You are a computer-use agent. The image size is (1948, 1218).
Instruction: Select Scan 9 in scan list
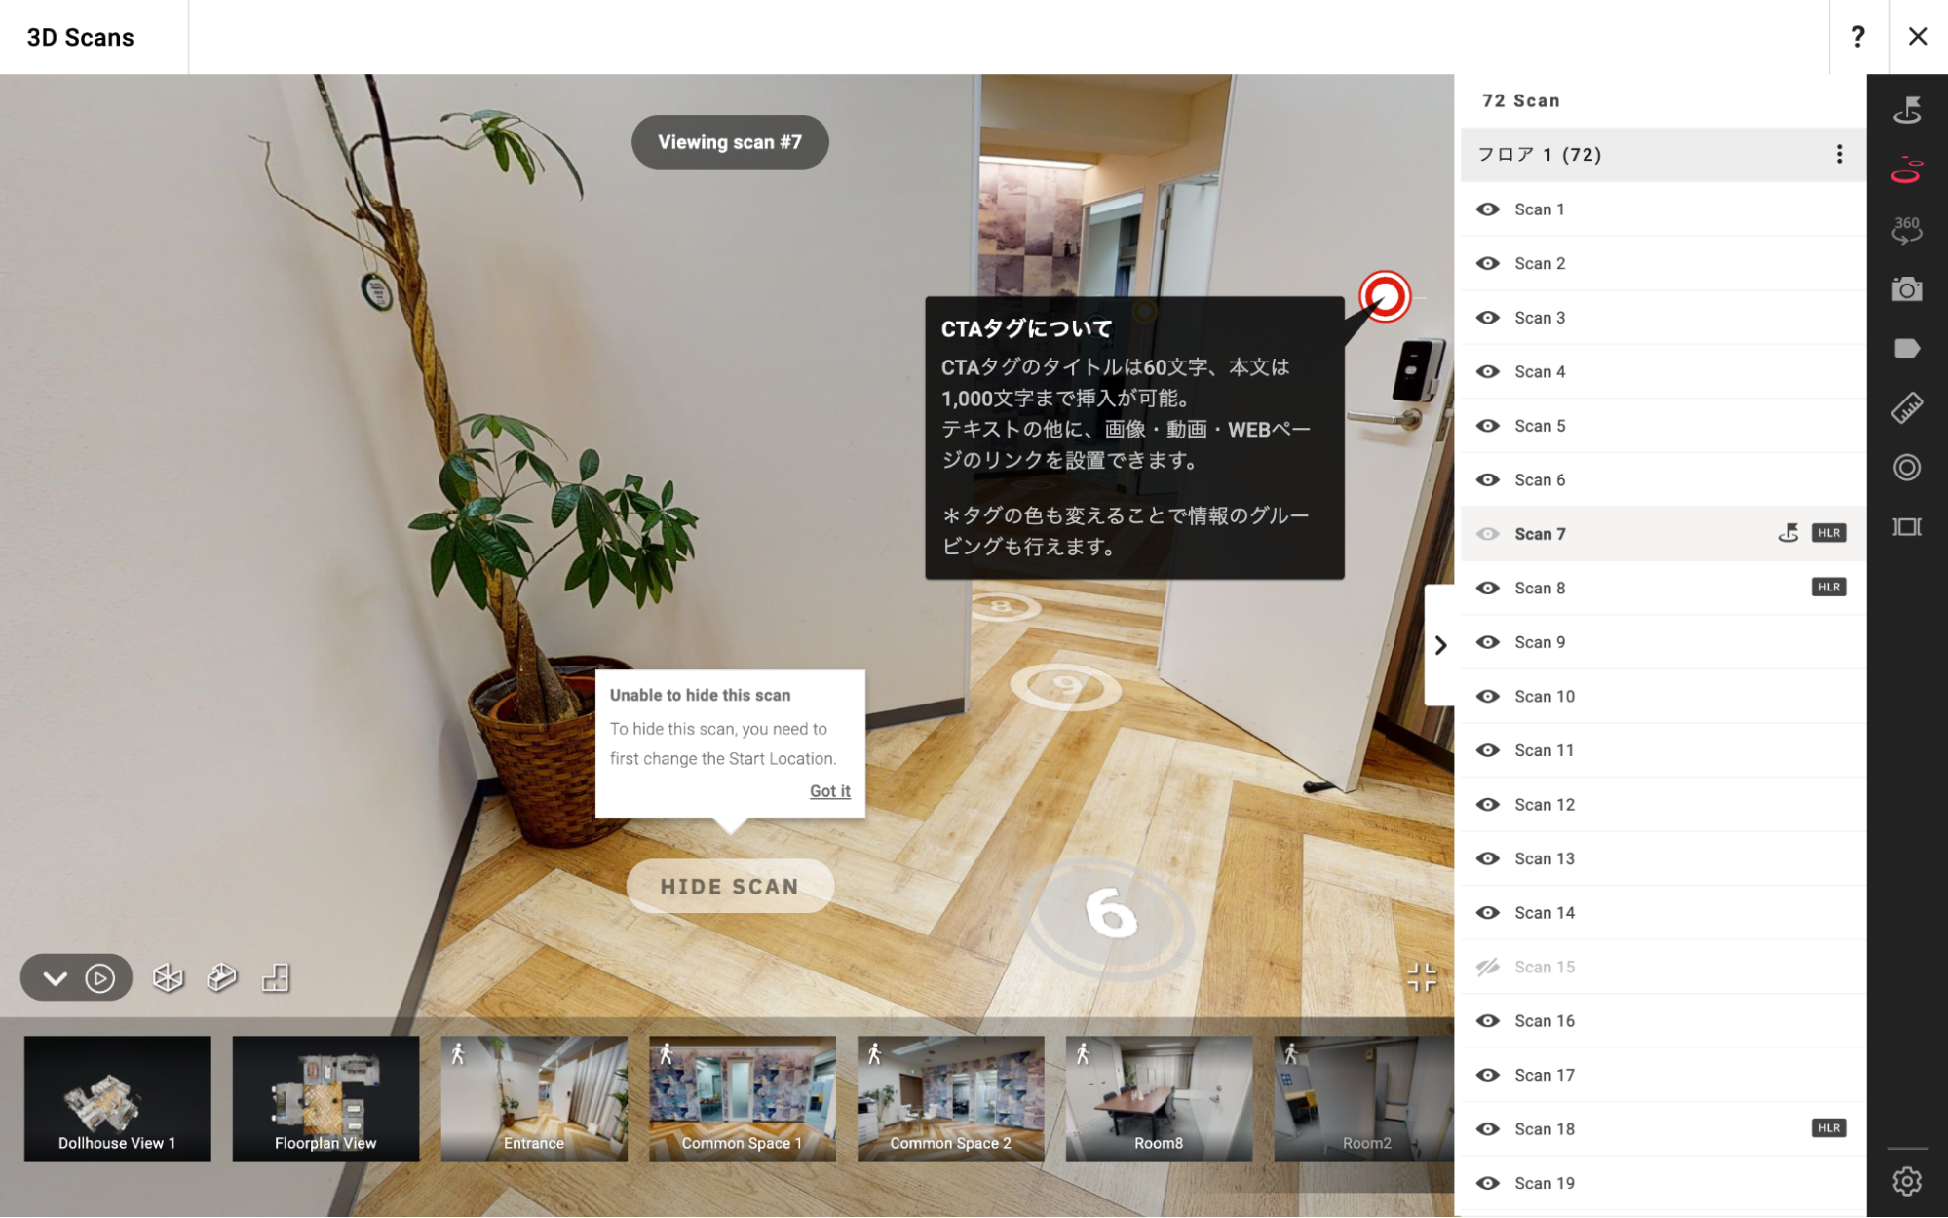[x=1662, y=642]
